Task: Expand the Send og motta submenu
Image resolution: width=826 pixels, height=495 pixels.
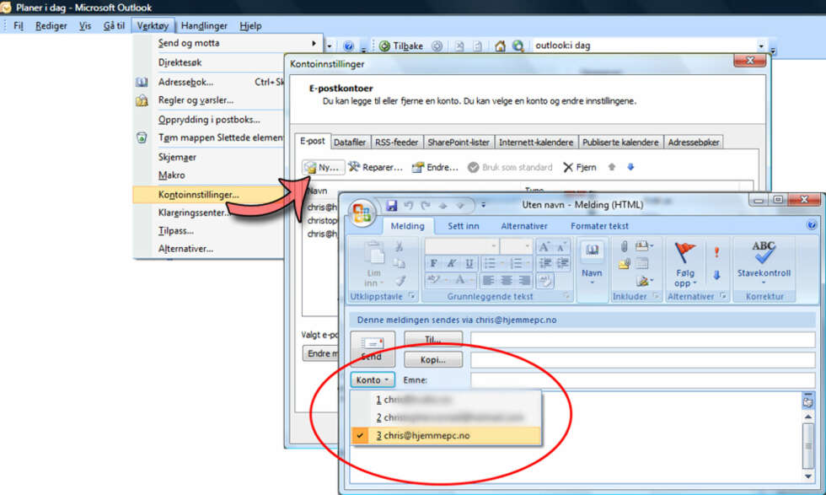Action: point(313,43)
